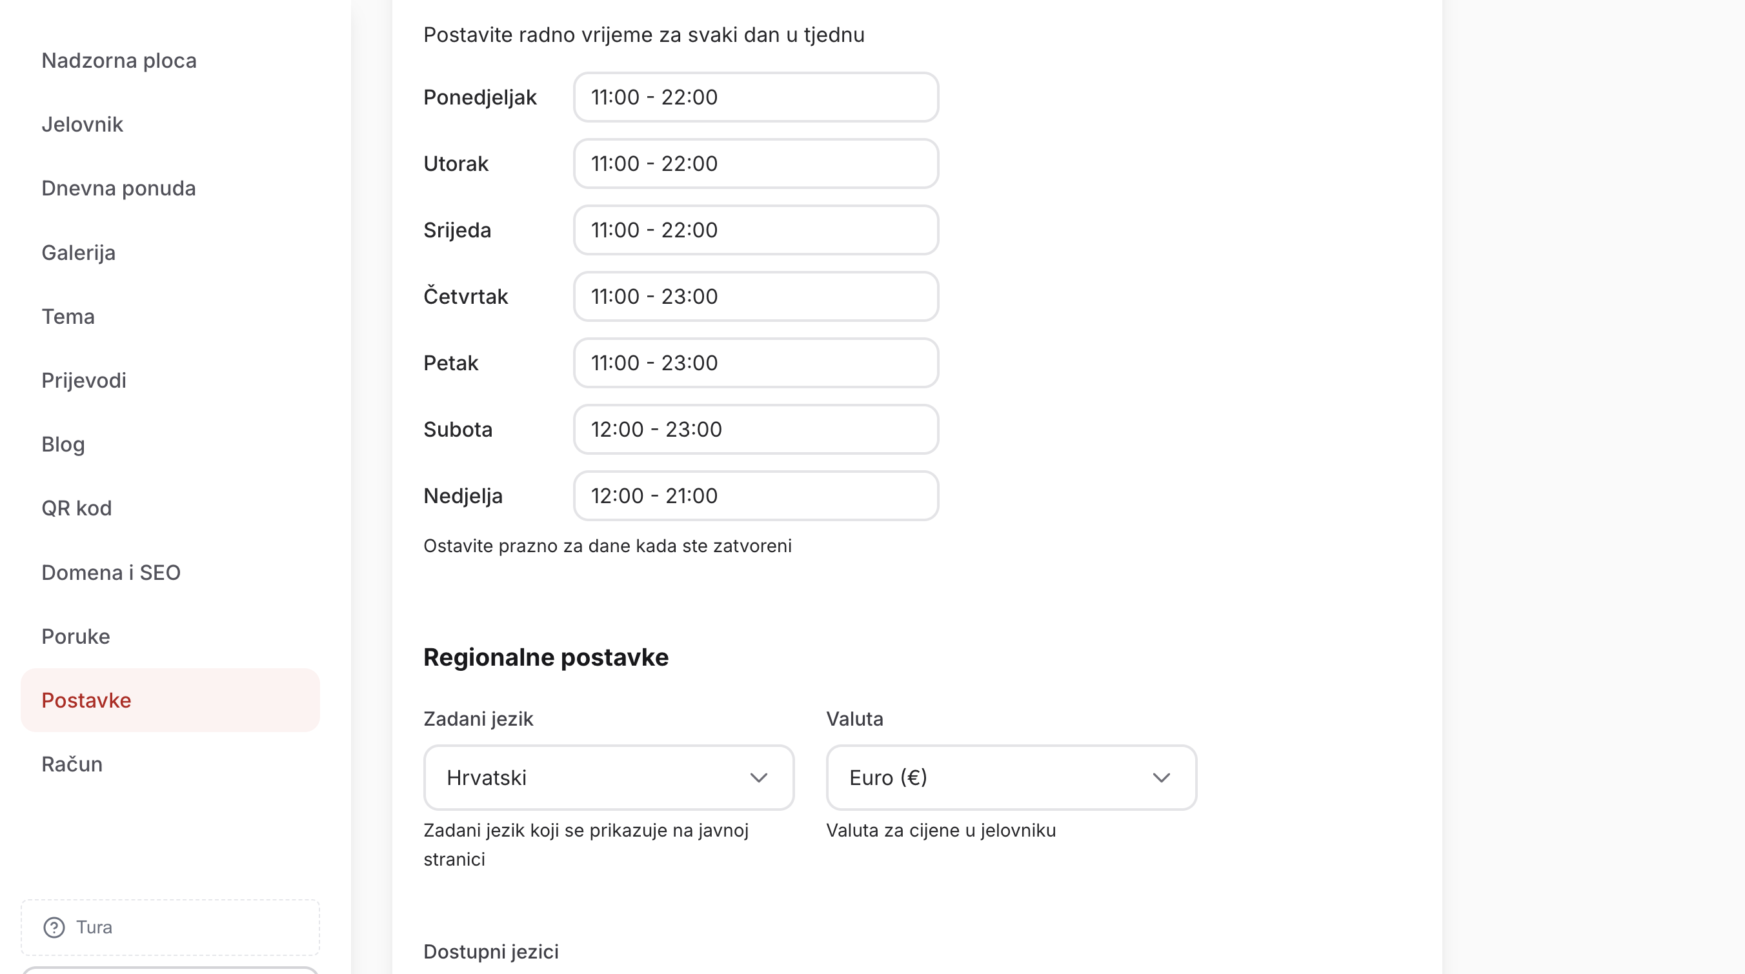Open the Galerija section
The image size is (1745, 974).
click(78, 252)
